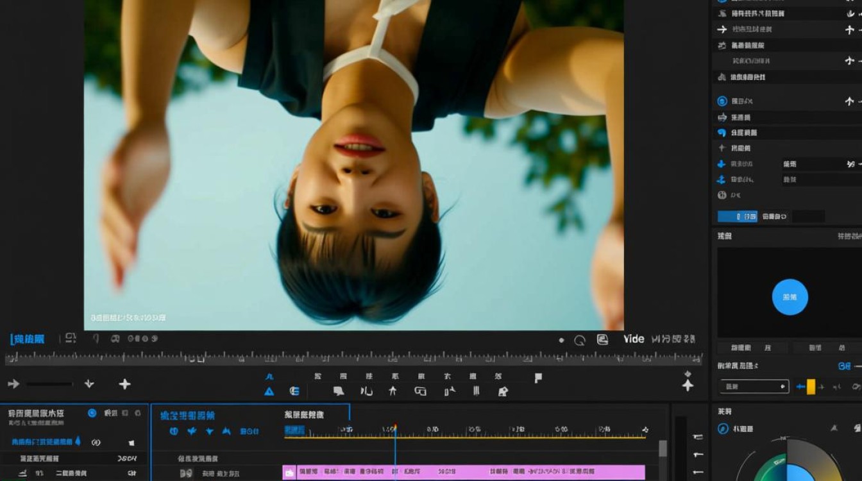The width and height of the screenshot is (862, 481).
Task: Click the video preview of the upside-down woman
Action: (354, 165)
